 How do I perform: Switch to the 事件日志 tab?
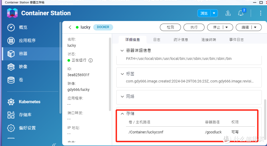(x=237, y=40)
